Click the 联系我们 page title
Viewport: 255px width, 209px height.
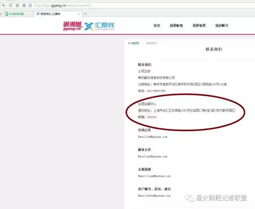pyautogui.click(x=214, y=49)
